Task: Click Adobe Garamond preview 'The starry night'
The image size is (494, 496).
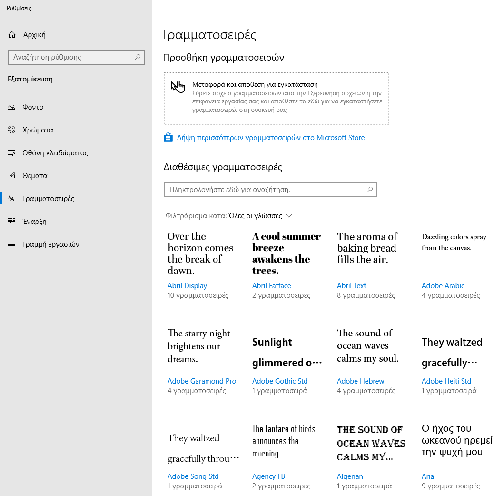Action: tap(199, 346)
